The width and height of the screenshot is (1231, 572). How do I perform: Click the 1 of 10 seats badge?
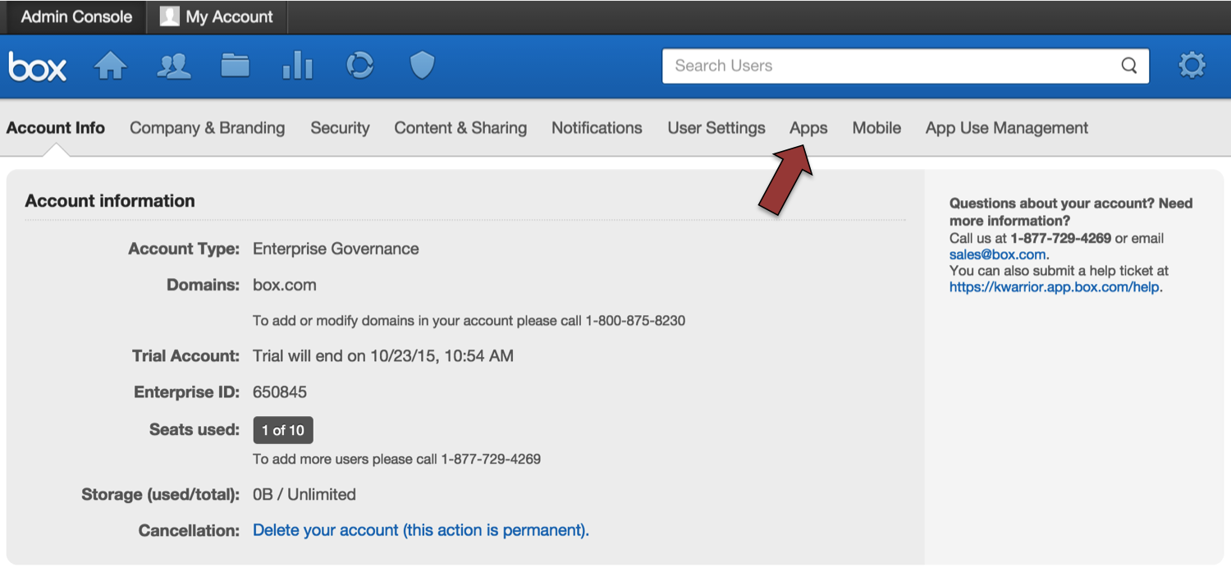tap(283, 430)
